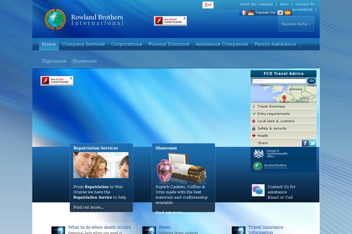Image resolution: width=352 pixels, height=234 pixels.
Task: Open the Funeral Directors menu item
Action: tap(168, 44)
